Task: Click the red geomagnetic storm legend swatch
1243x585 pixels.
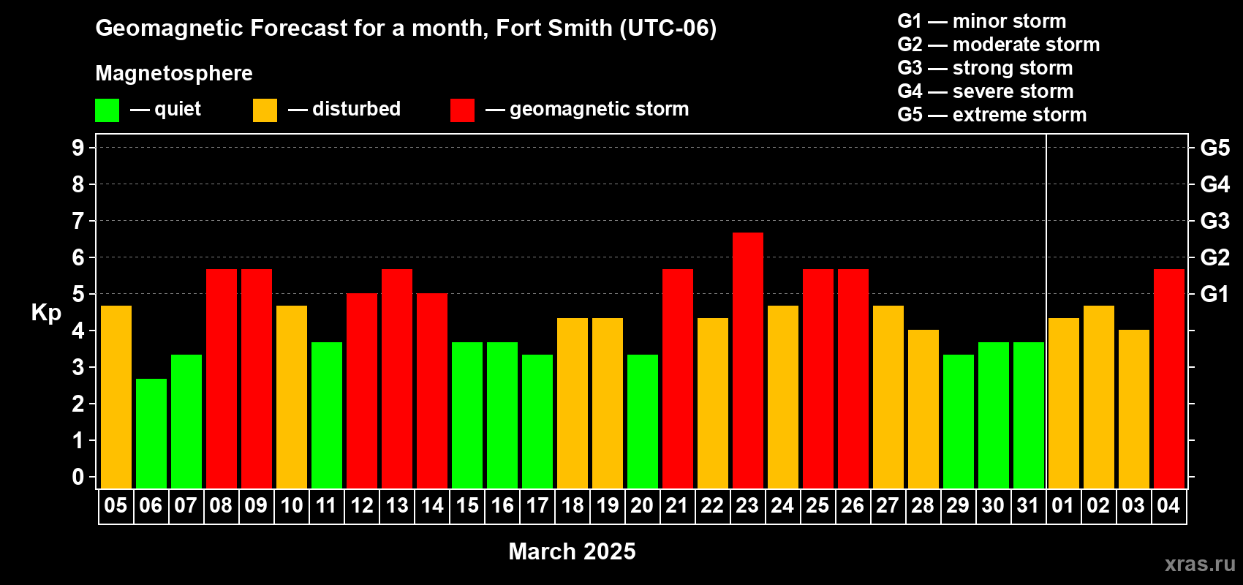Action: (463, 110)
